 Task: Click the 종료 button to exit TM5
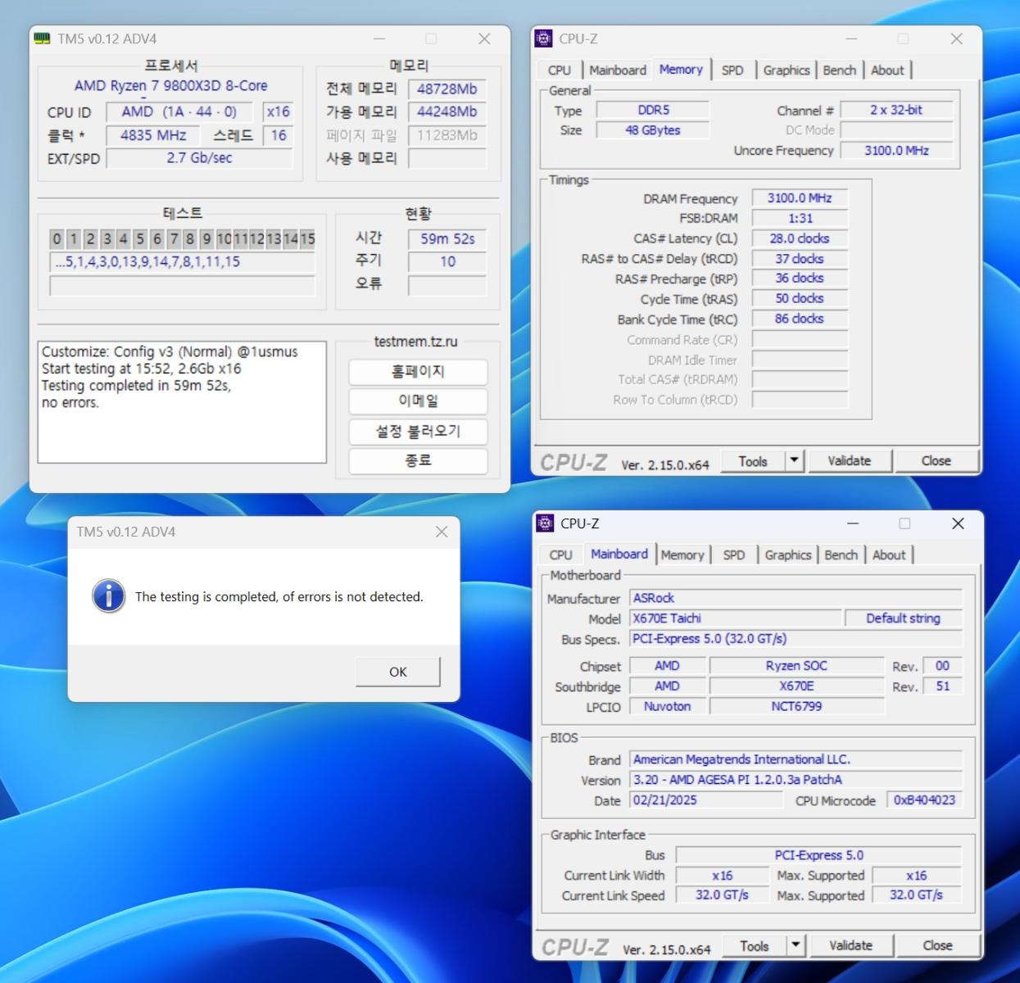point(418,461)
